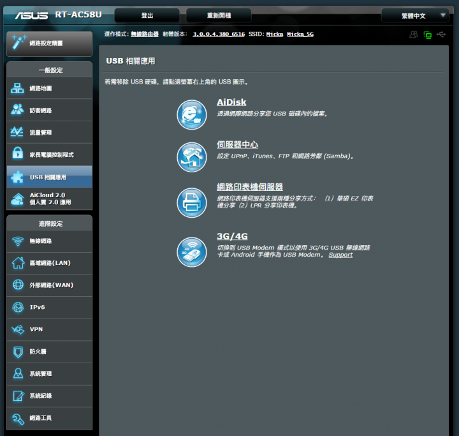This screenshot has height=436, width=459.
Task: Open the 繁體中文 language dropdown
Action: 415,15
